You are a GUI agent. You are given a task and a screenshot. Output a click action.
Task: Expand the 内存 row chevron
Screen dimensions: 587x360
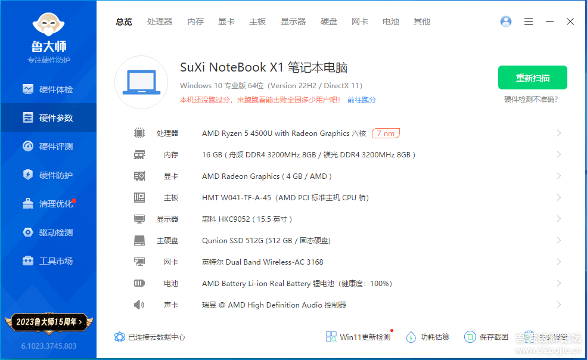(x=558, y=155)
